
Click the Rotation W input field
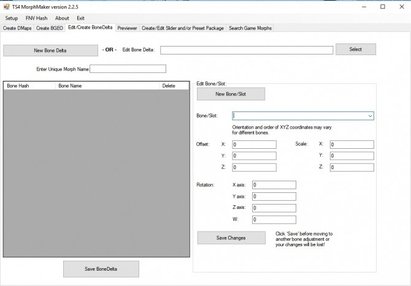(274, 219)
